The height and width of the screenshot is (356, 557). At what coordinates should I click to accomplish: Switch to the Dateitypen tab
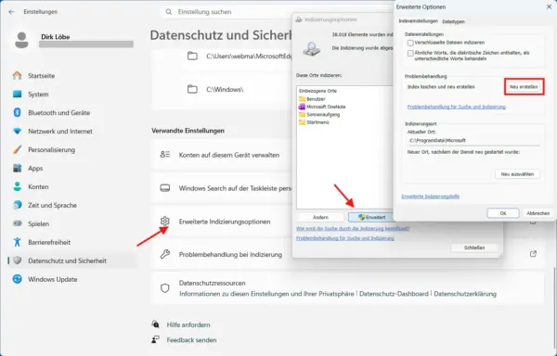453,21
